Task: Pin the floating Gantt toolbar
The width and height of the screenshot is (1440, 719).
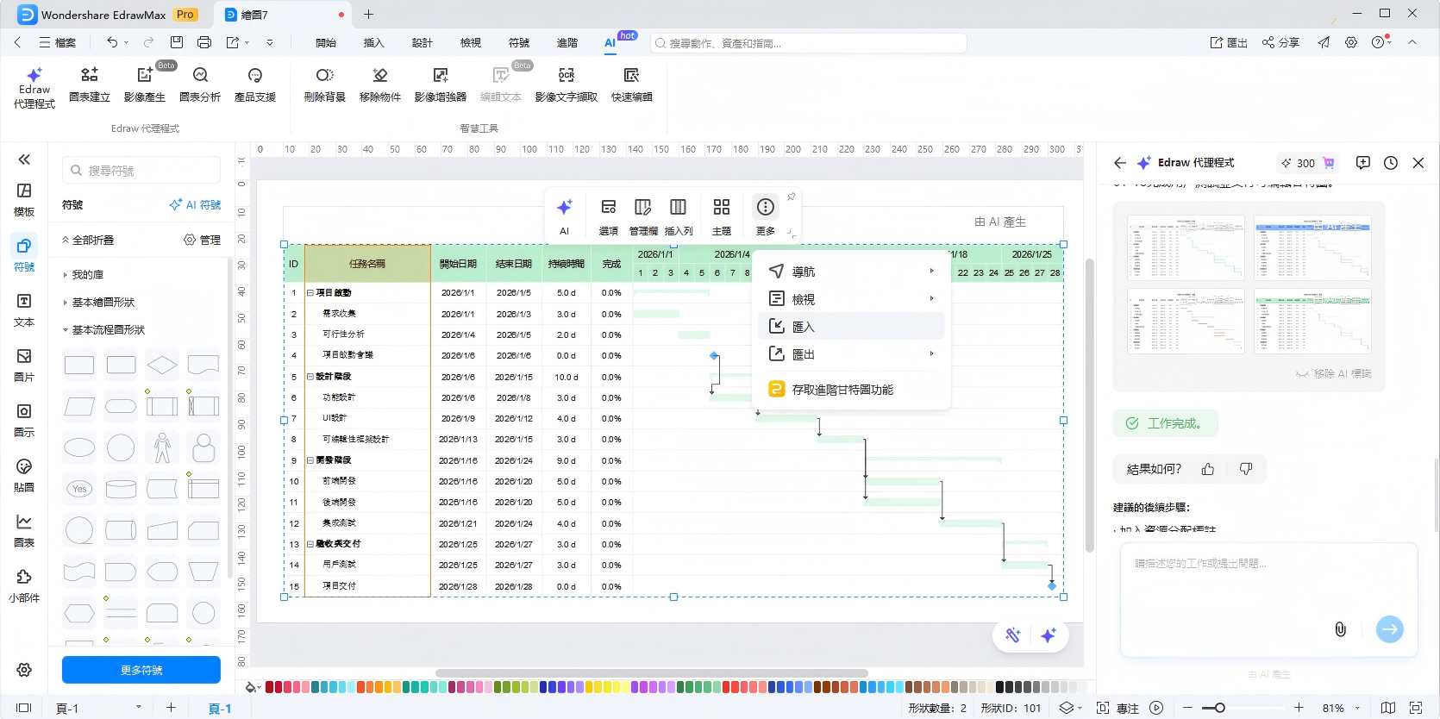Action: tap(791, 197)
